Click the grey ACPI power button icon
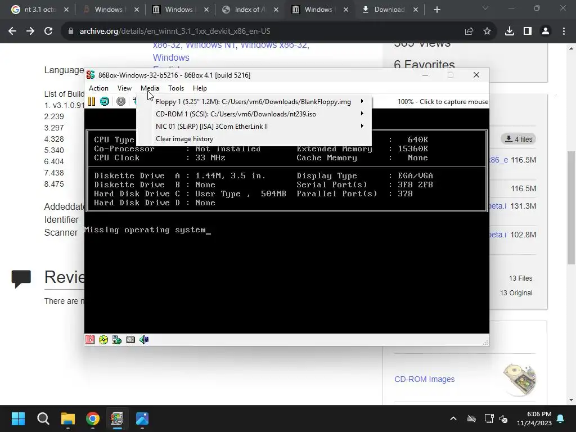This screenshot has width=576, height=432. pos(121,101)
